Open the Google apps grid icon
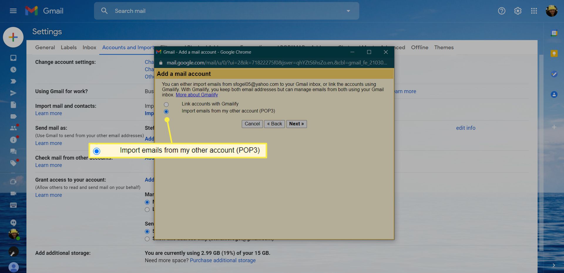Image resolution: width=564 pixels, height=273 pixels. [x=534, y=11]
